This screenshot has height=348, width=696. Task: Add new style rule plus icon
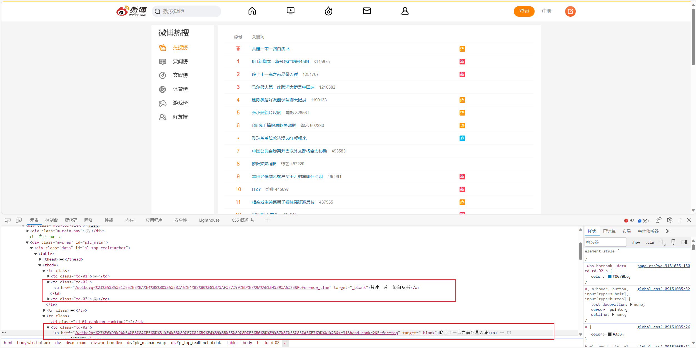click(663, 242)
